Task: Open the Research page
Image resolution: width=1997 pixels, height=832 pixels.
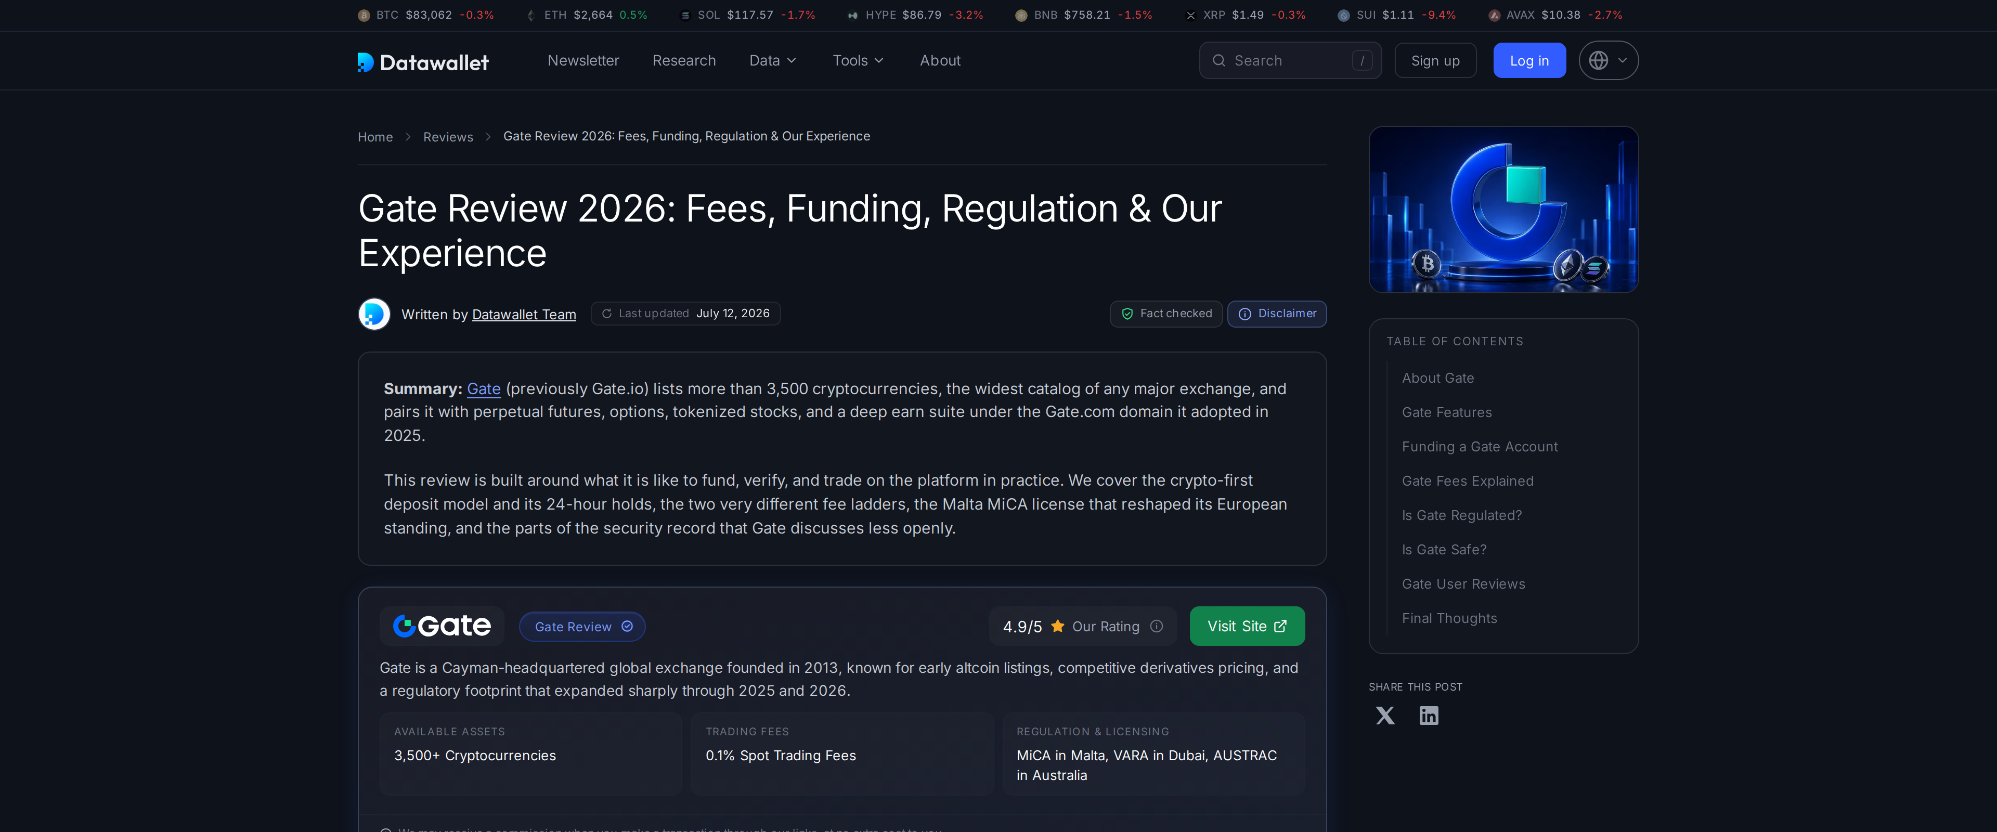Action: [x=684, y=60]
